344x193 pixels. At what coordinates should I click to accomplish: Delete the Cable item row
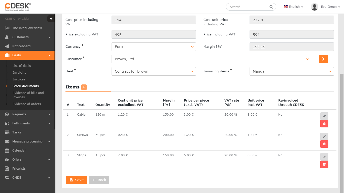(324, 124)
